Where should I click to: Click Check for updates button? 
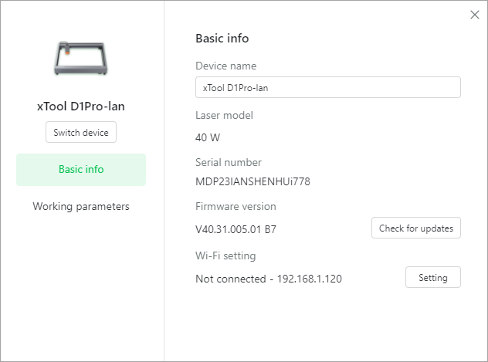pyautogui.click(x=416, y=228)
